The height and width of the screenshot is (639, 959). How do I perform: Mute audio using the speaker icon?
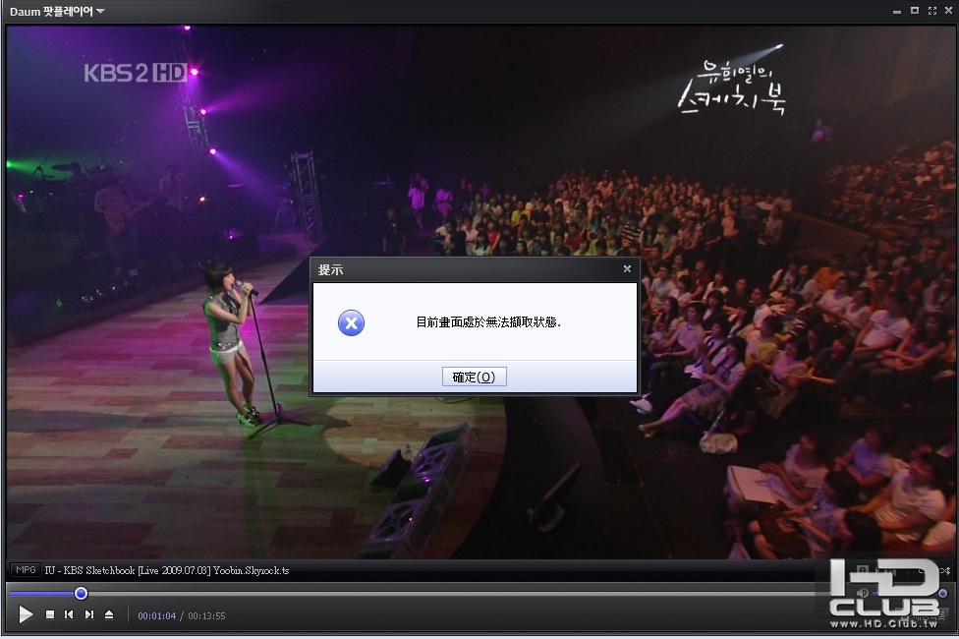pyautogui.click(x=863, y=593)
